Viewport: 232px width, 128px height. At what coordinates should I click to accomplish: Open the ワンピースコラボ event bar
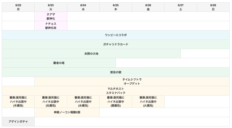point(116,35)
